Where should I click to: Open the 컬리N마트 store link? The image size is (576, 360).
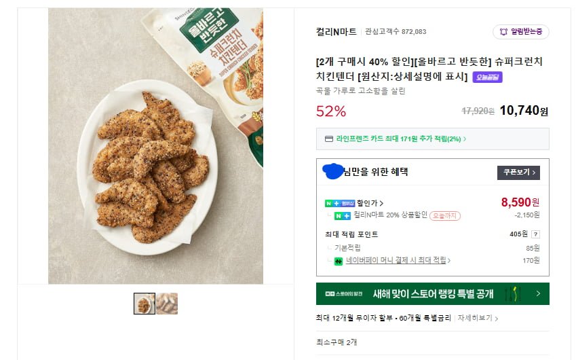click(x=337, y=31)
